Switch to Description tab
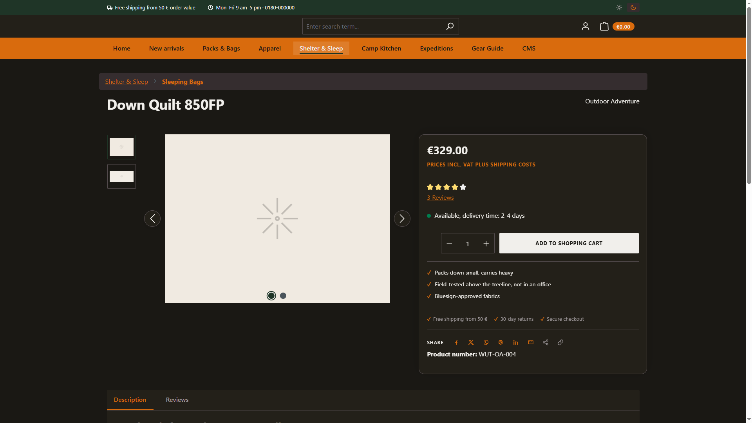 pyautogui.click(x=130, y=400)
